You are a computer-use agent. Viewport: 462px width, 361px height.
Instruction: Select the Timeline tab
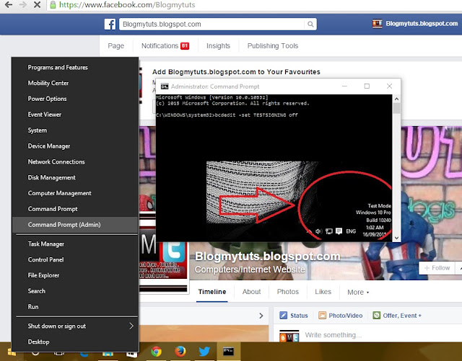pos(212,292)
